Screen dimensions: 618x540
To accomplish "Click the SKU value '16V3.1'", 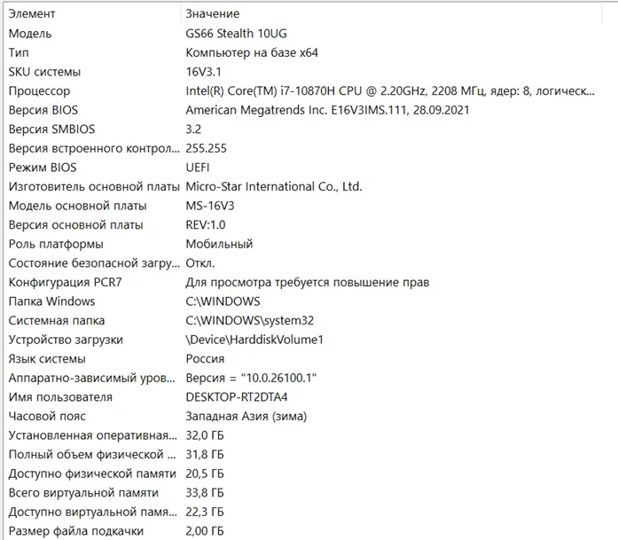I will [203, 72].
